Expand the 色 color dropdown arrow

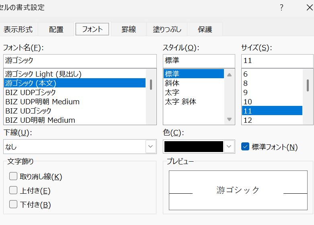[x=229, y=147]
